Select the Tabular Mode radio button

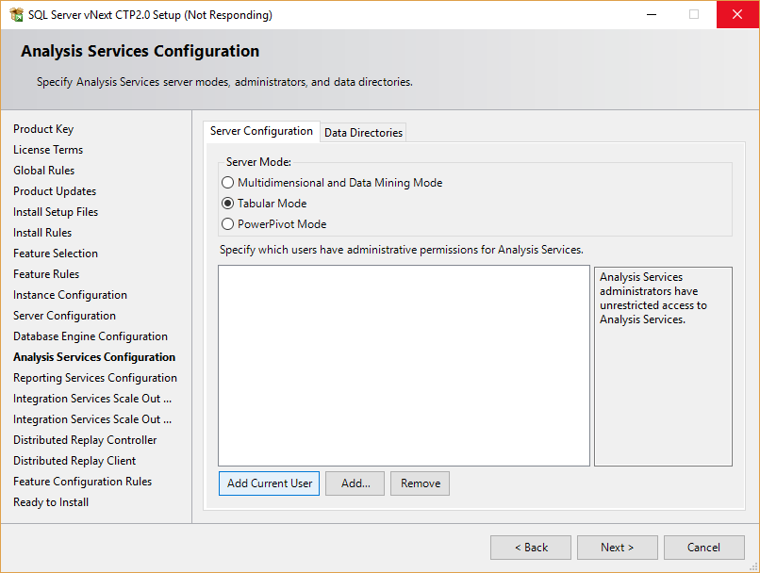click(x=227, y=204)
